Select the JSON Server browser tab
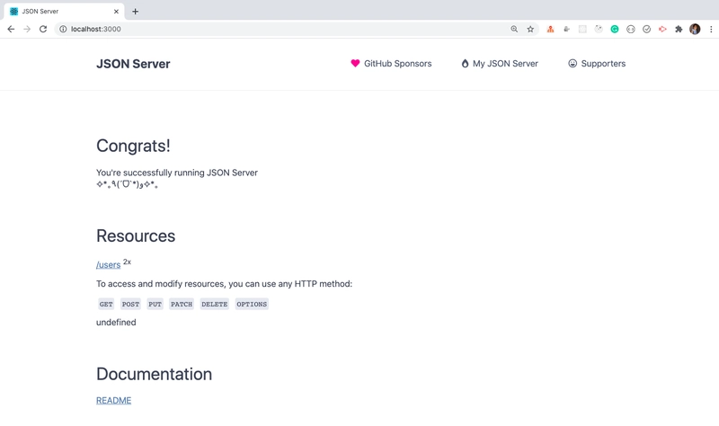This screenshot has width=719, height=426. coord(64,12)
